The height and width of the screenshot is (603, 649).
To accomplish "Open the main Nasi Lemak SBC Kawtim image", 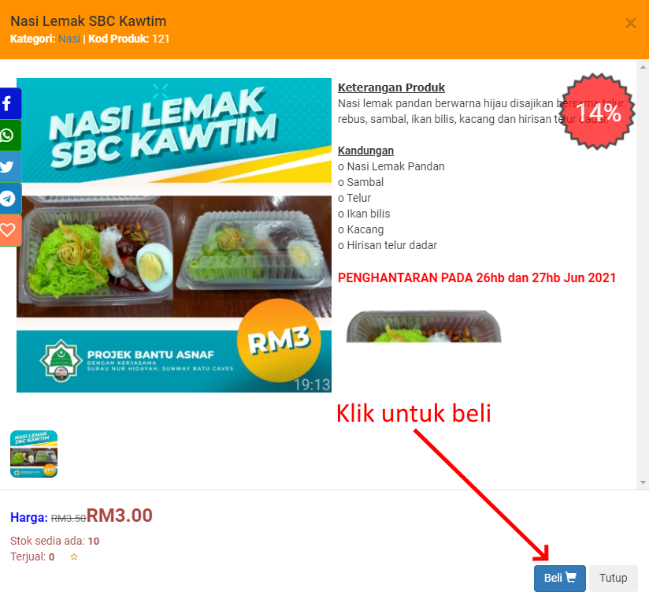I will tap(174, 235).
